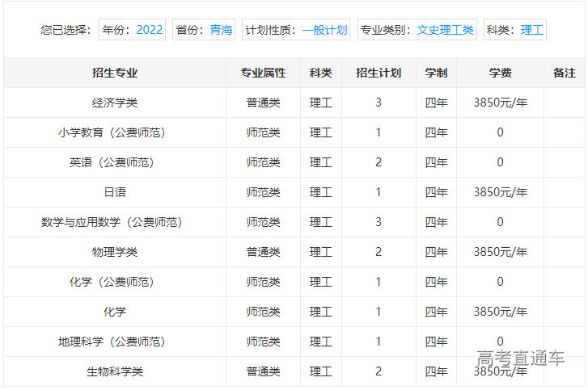Click the 备注 column header
588x390 pixels.
click(x=564, y=73)
